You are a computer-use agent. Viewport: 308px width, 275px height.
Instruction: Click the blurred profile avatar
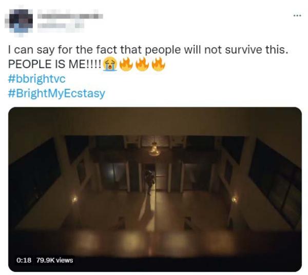(19, 21)
